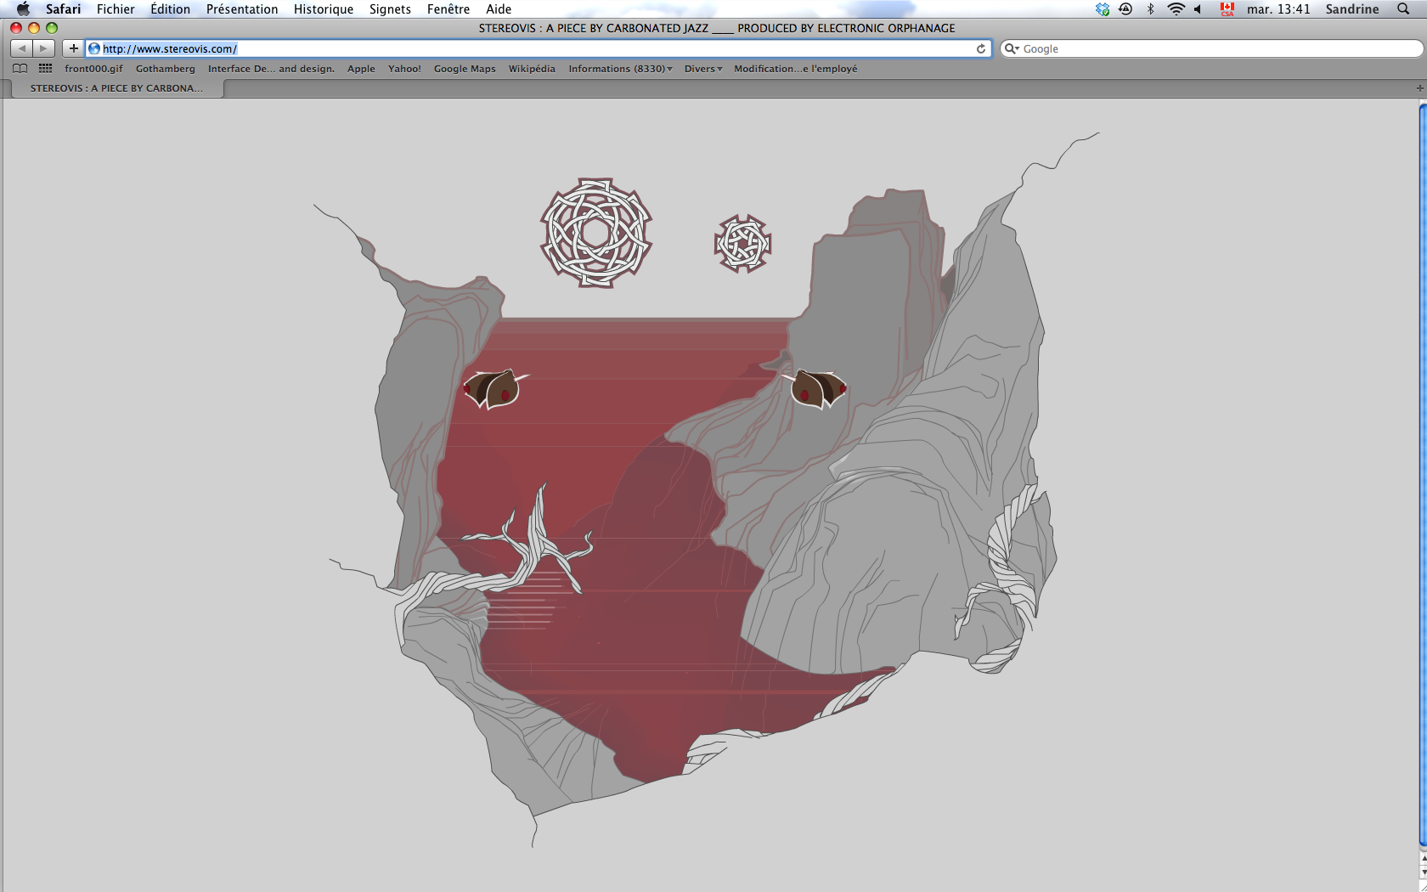
Task: Click the right brown eye shape
Action: 816,389
